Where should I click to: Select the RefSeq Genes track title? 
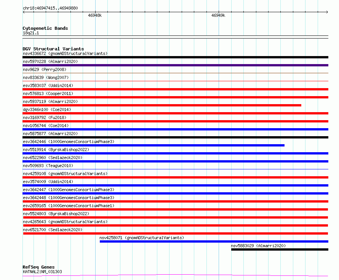pyautogui.click(x=39, y=267)
